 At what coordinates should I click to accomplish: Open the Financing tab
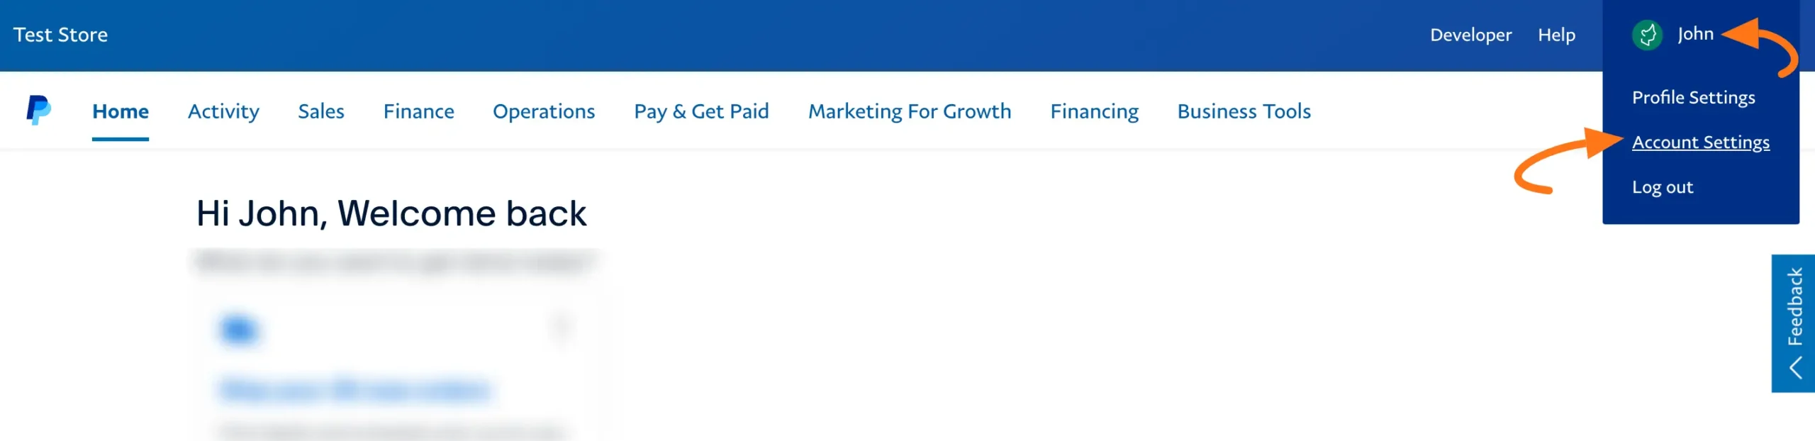point(1094,111)
